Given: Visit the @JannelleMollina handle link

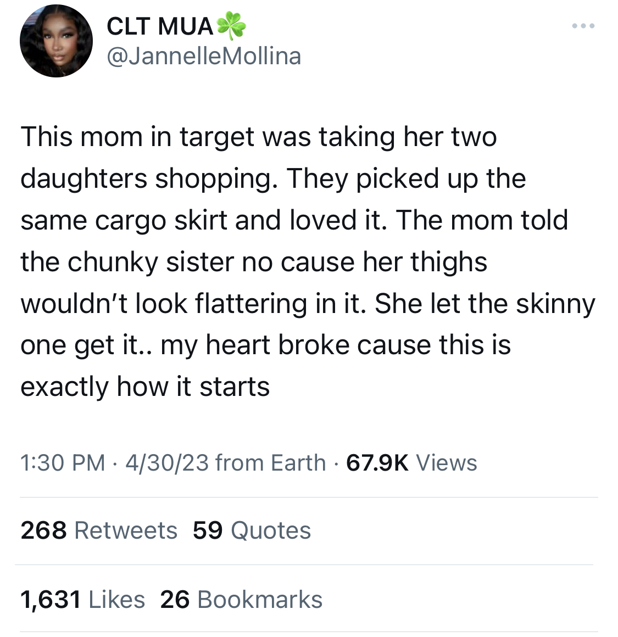Looking at the screenshot, I should 204,55.
